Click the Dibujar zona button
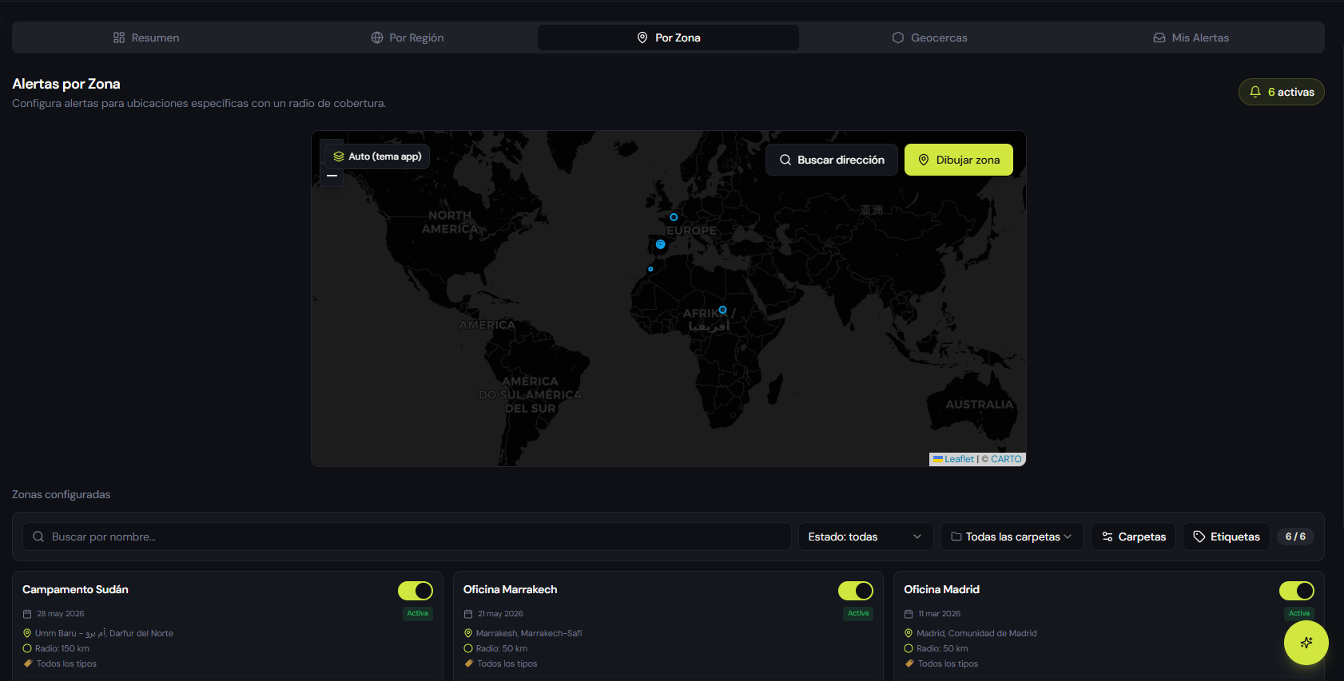Viewport: 1344px width, 681px height. click(959, 160)
